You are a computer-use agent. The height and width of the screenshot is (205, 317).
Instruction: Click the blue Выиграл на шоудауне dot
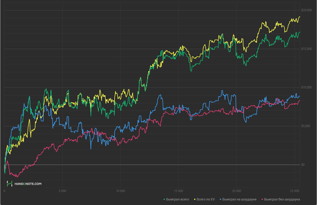[x=220, y=199]
